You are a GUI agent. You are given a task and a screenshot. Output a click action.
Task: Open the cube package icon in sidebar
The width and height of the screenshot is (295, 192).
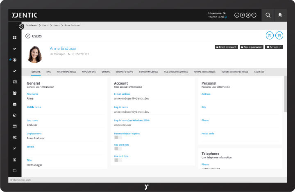click(14, 115)
